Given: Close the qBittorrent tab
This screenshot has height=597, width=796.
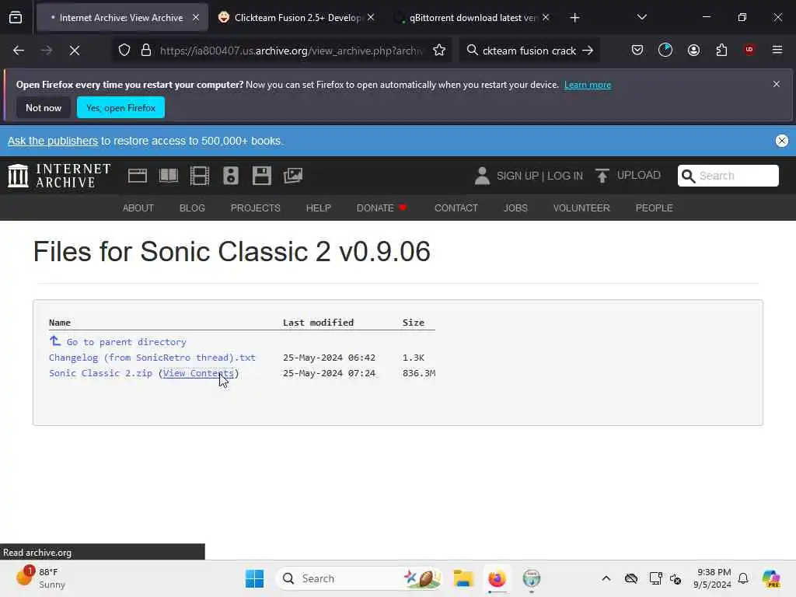Looking at the screenshot, I should [546, 18].
